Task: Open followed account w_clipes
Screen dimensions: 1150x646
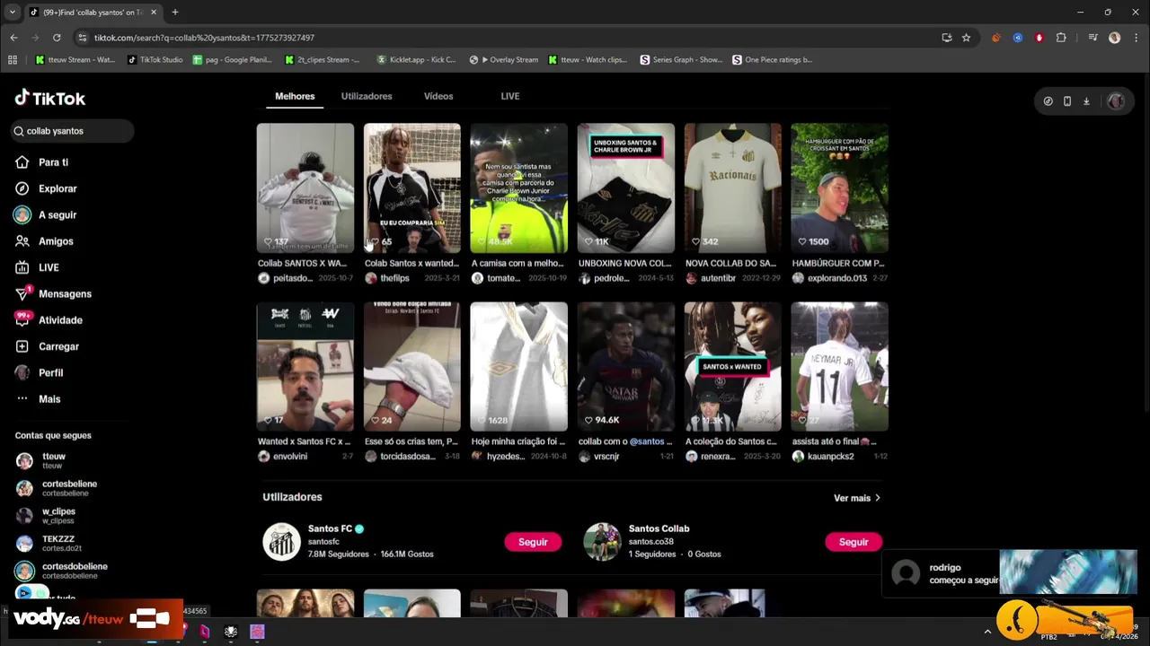Action: 46,516
